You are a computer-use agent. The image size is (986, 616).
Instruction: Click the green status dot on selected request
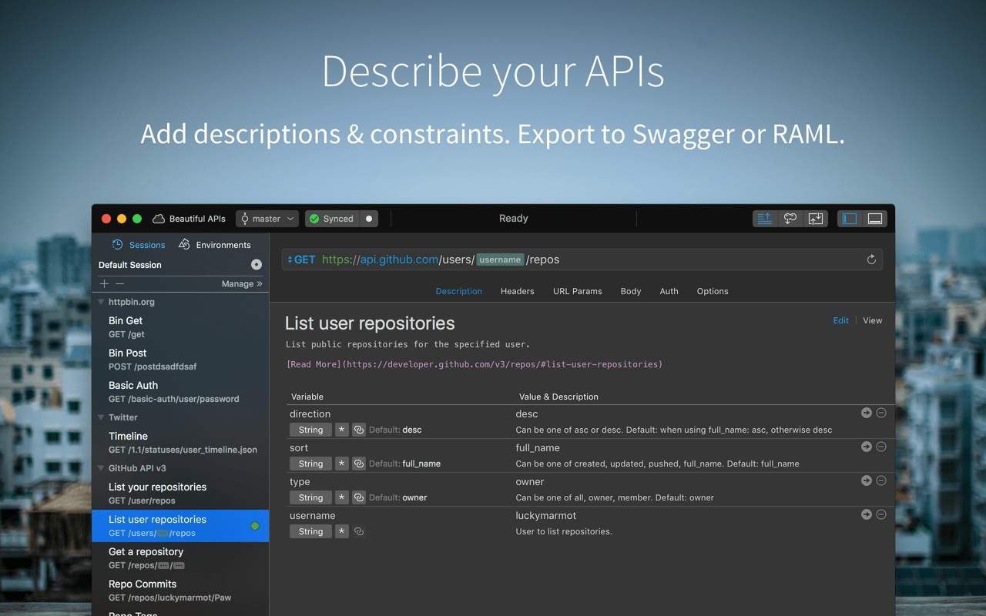[x=255, y=526]
